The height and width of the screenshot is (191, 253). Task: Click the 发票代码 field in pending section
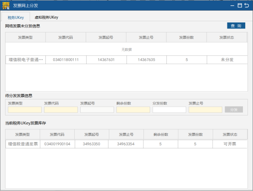tap(61, 109)
